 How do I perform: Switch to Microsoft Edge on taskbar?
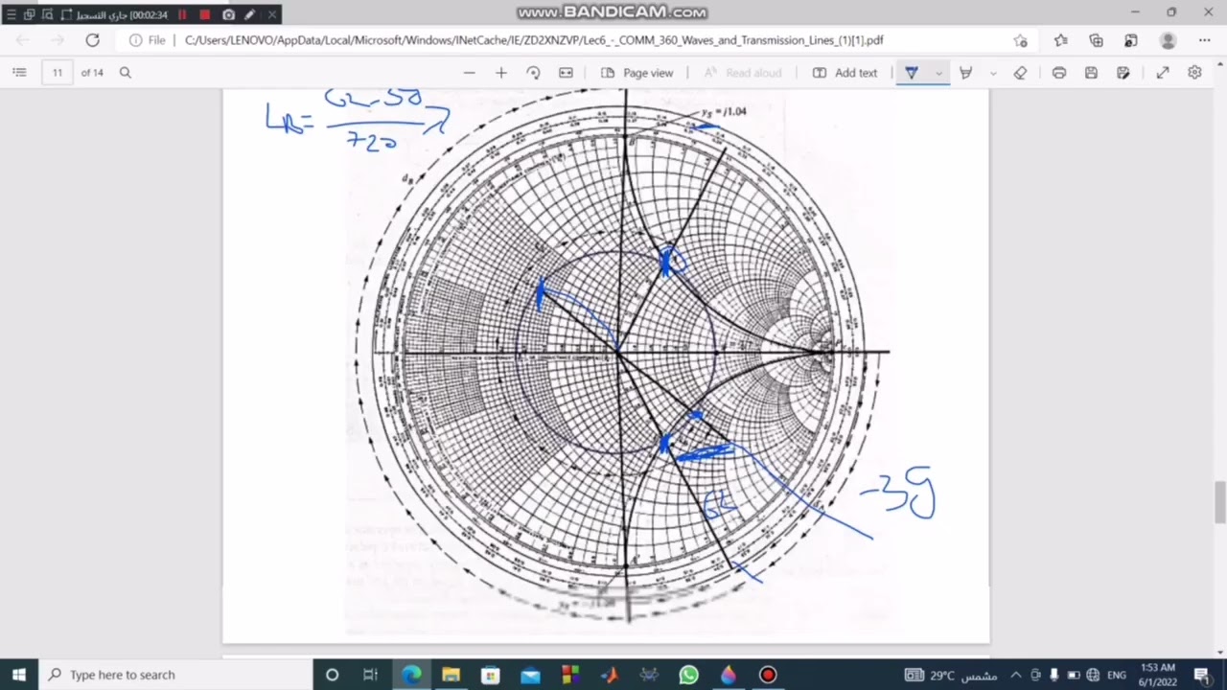[x=411, y=675]
